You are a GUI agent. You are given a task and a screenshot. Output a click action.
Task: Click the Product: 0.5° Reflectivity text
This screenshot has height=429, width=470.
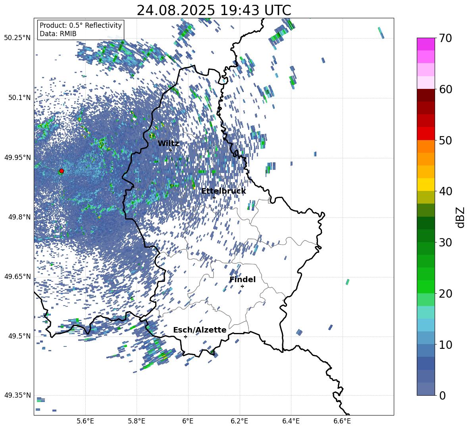[x=81, y=25]
